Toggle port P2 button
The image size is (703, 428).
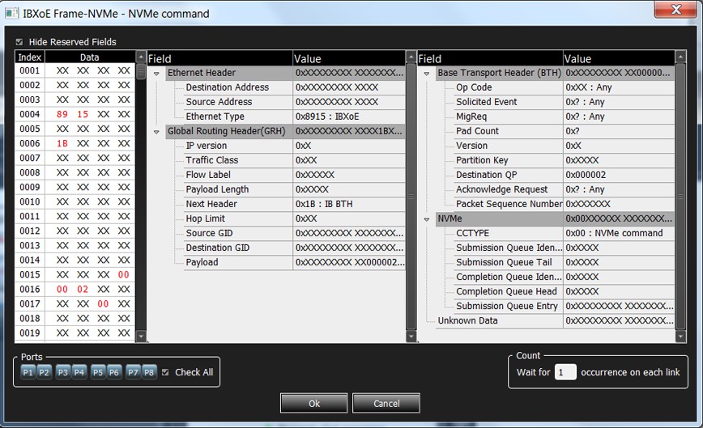click(44, 372)
